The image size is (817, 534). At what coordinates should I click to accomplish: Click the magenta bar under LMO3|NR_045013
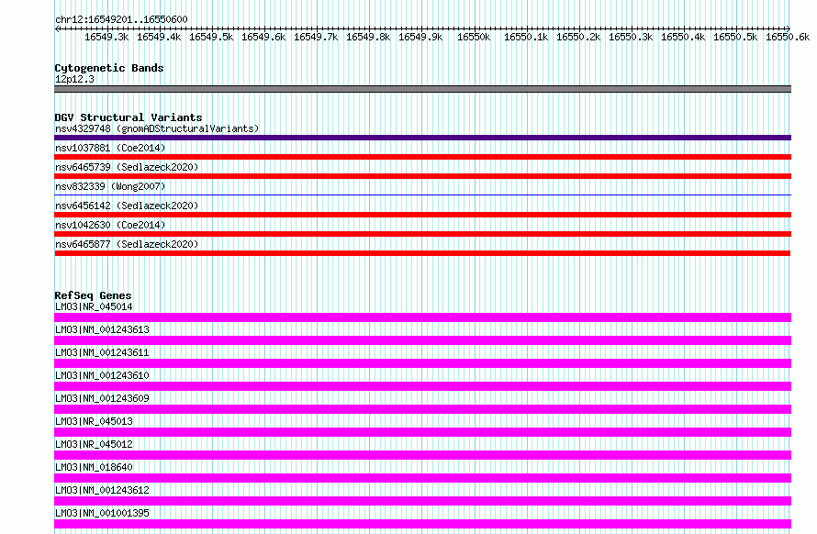422,432
